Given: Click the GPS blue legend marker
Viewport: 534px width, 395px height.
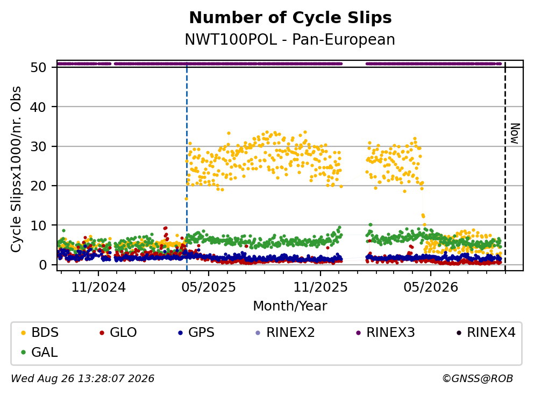Looking at the screenshot, I should 180,333.
